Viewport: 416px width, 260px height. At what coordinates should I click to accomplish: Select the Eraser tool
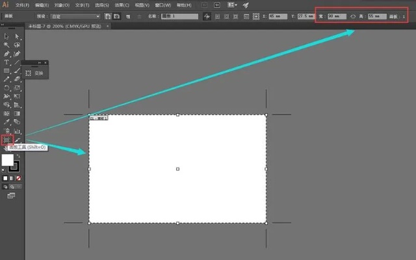click(x=17, y=79)
